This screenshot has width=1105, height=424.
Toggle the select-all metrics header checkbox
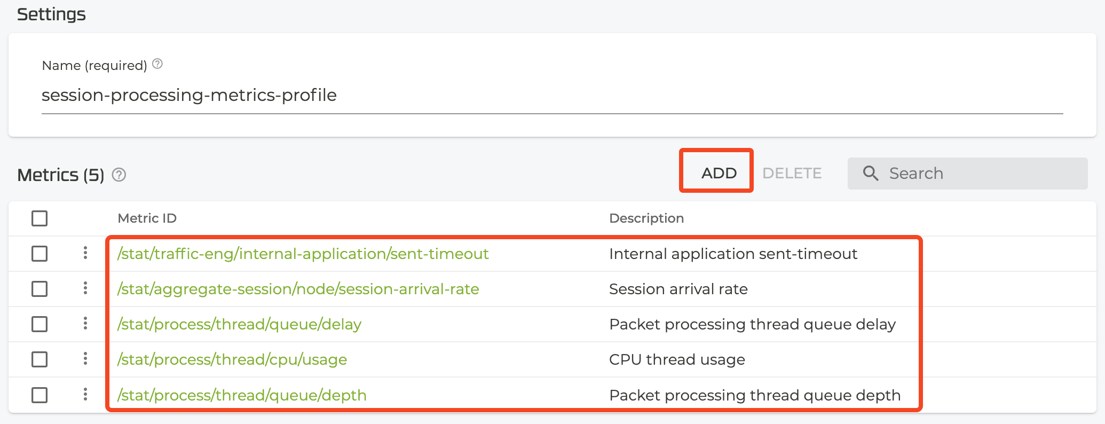click(40, 218)
